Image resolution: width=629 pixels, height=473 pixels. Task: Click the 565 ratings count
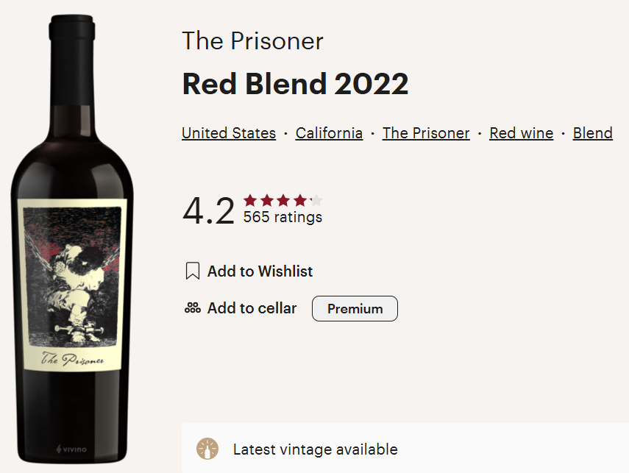pos(282,217)
